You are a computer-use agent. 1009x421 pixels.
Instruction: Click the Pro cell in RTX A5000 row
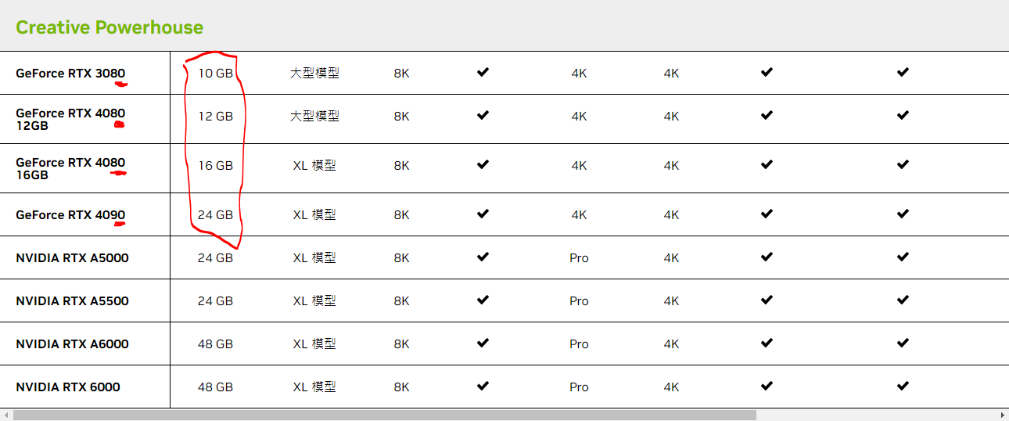579,257
